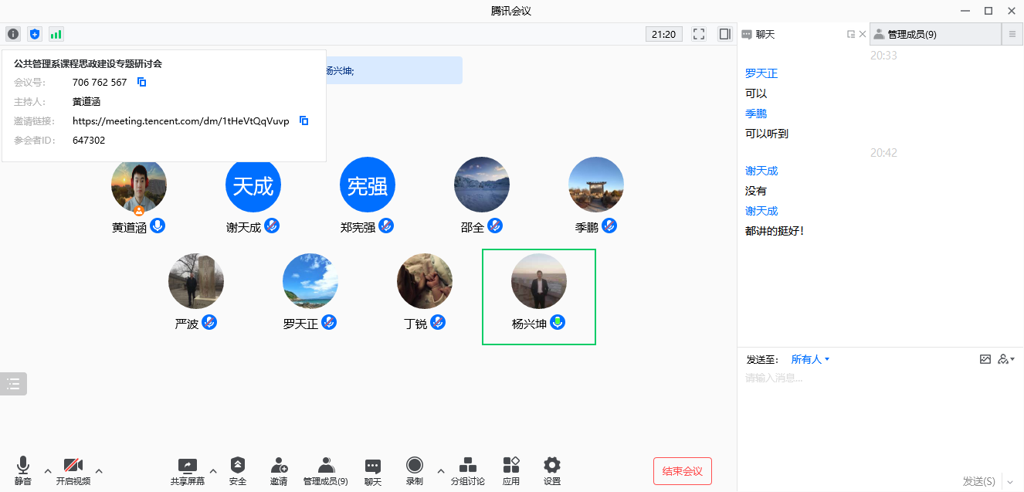
Task: Click the 应用 apps icon in toolbar
Action: pyautogui.click(x=510, y=470)
